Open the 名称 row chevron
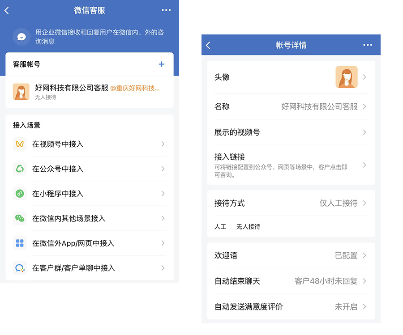This screenshot has height=335, width=403. [x=364, y=106]
